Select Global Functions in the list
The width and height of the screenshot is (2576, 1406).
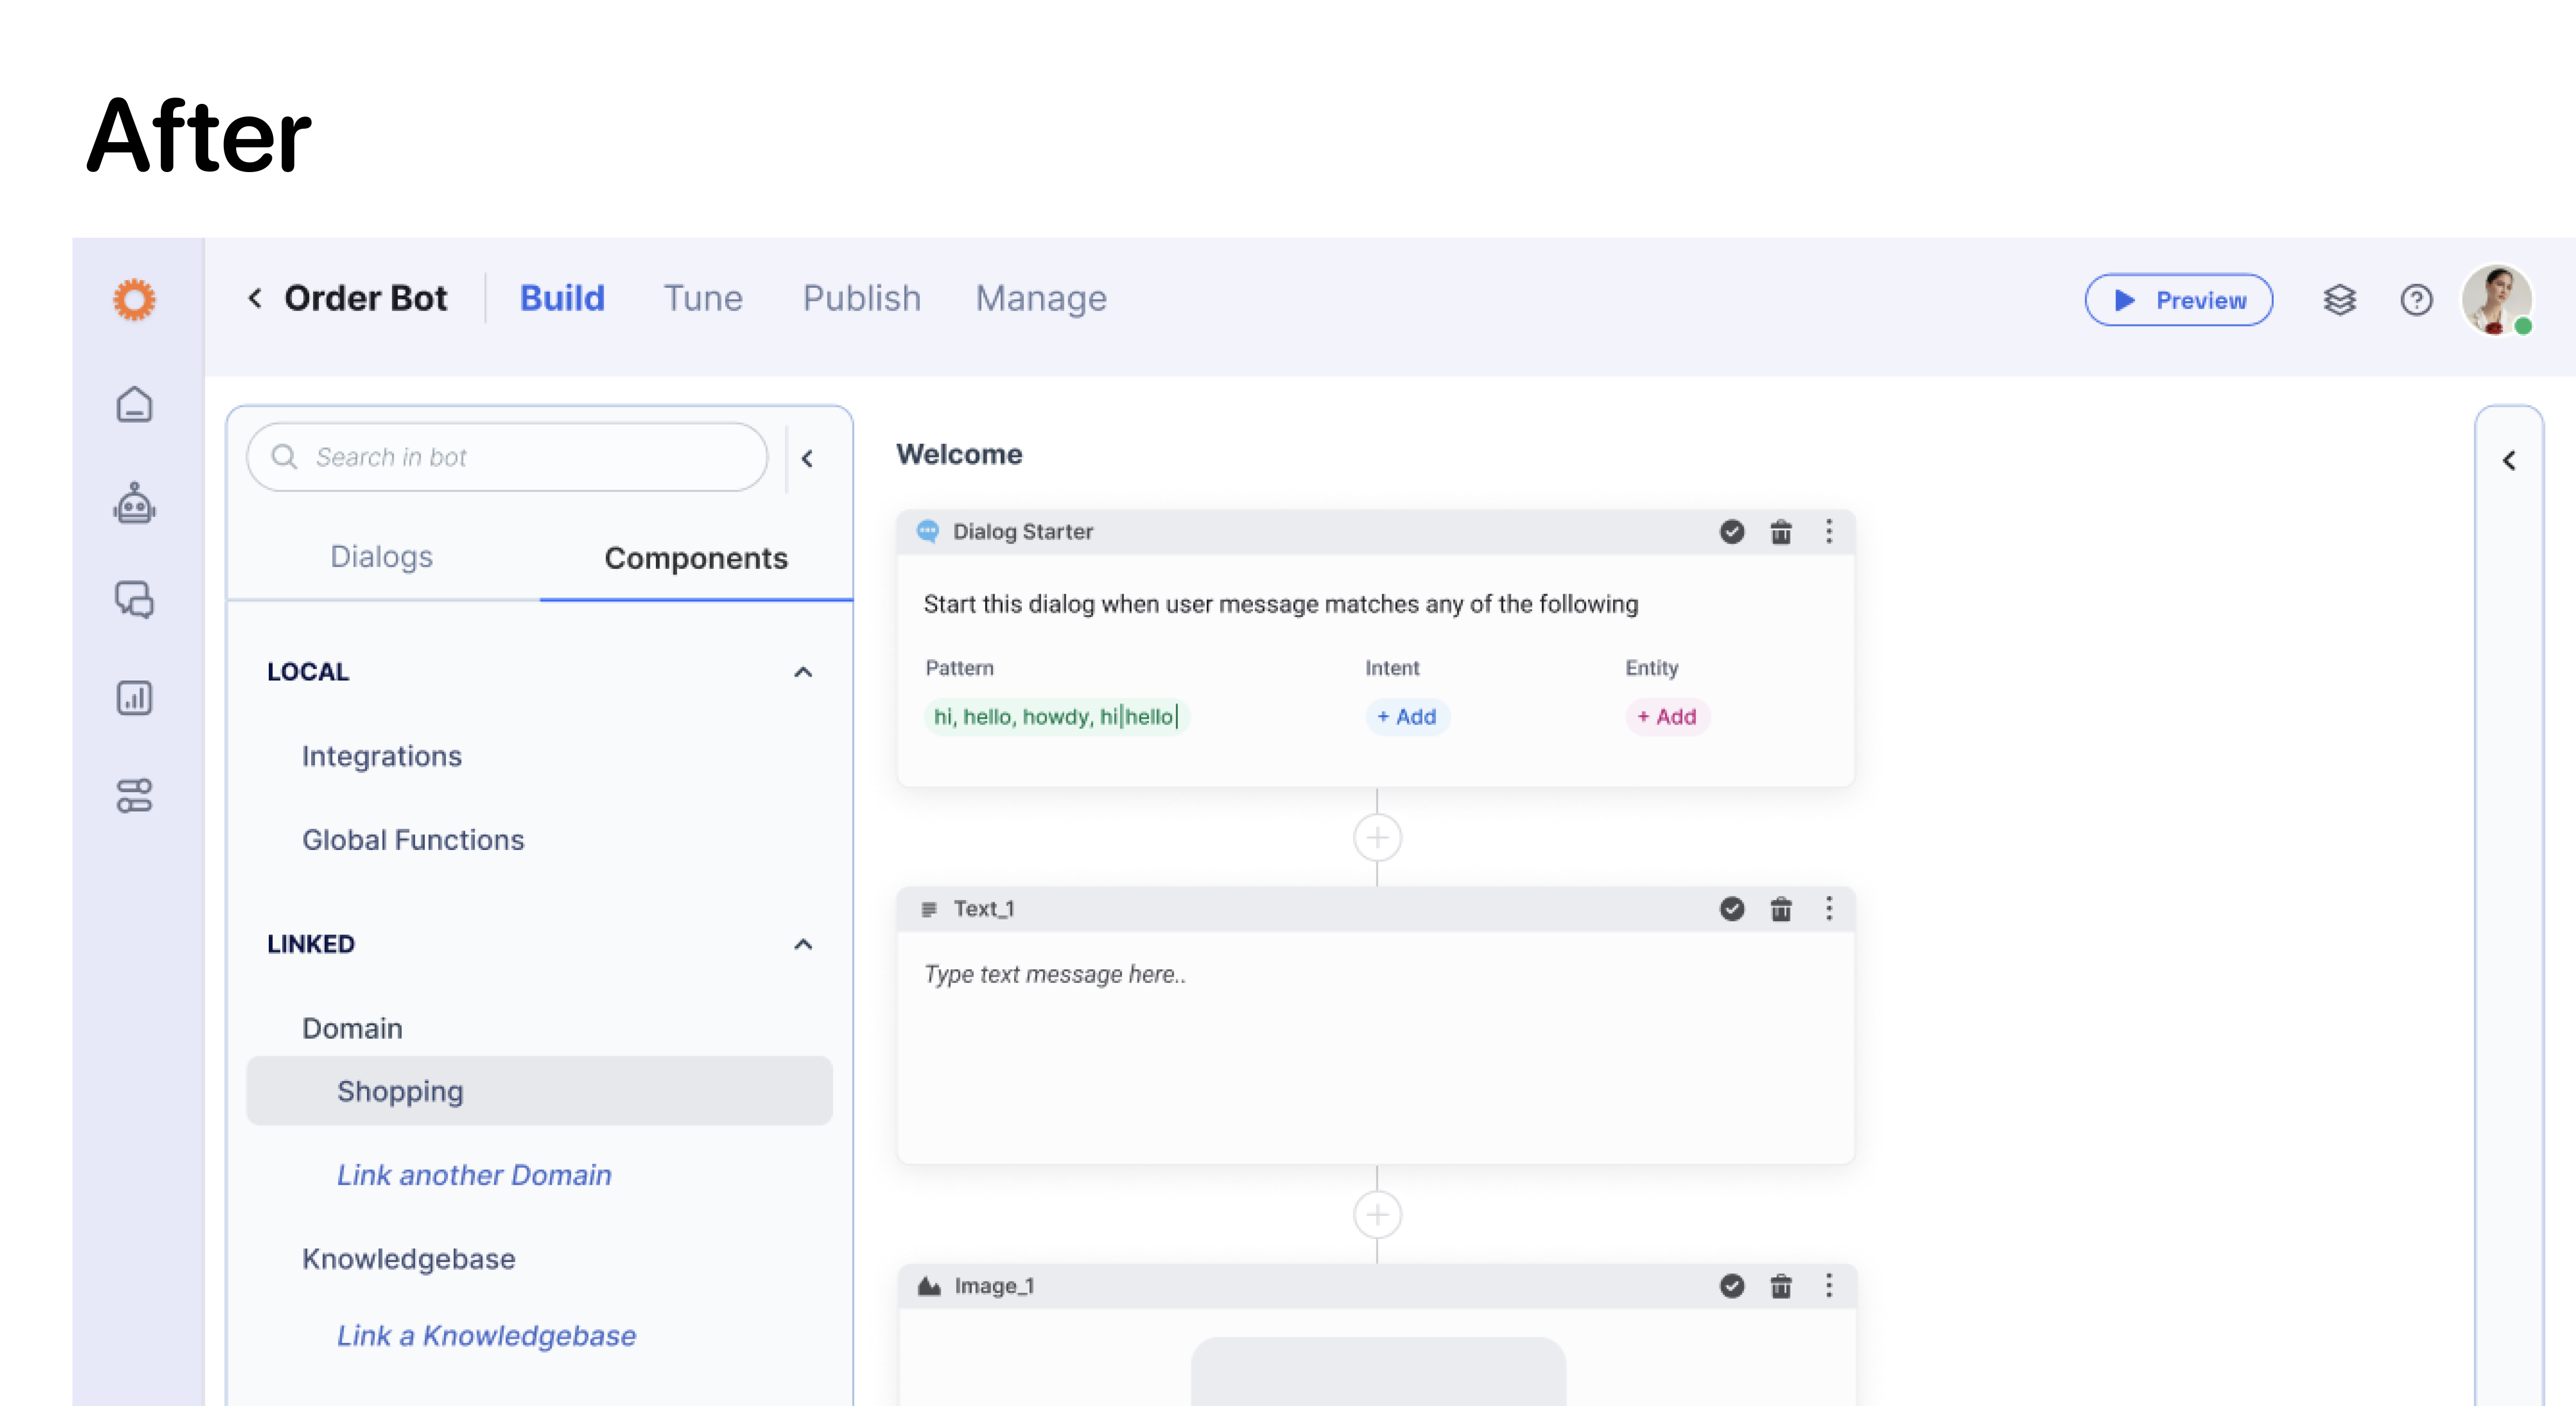coord(413,840)
